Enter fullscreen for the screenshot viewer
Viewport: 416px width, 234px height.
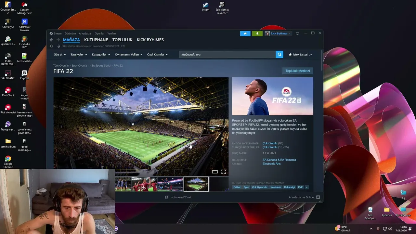click(224, 172)
